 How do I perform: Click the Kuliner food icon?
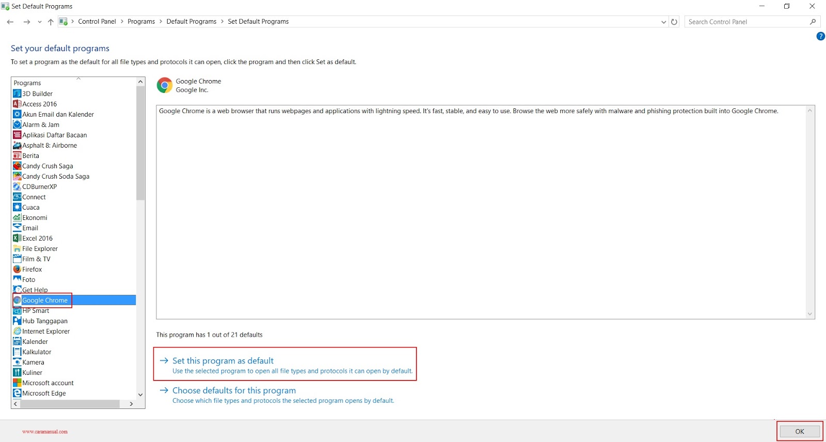(17, 372)
